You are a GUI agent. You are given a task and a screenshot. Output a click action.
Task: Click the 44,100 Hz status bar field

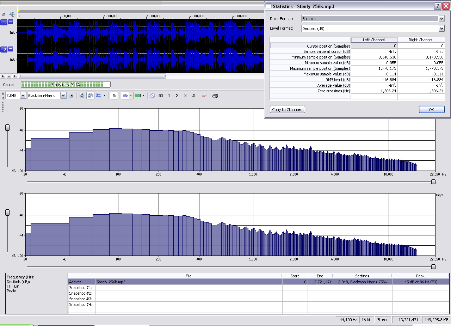pos(347,320)
